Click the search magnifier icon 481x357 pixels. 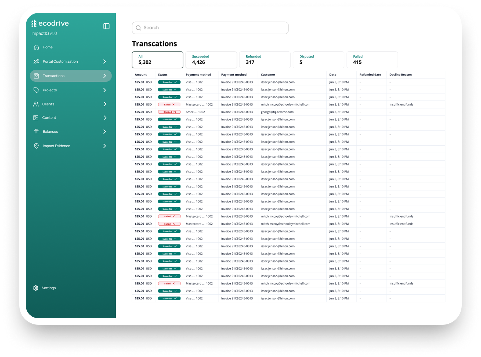coord(138,28)
